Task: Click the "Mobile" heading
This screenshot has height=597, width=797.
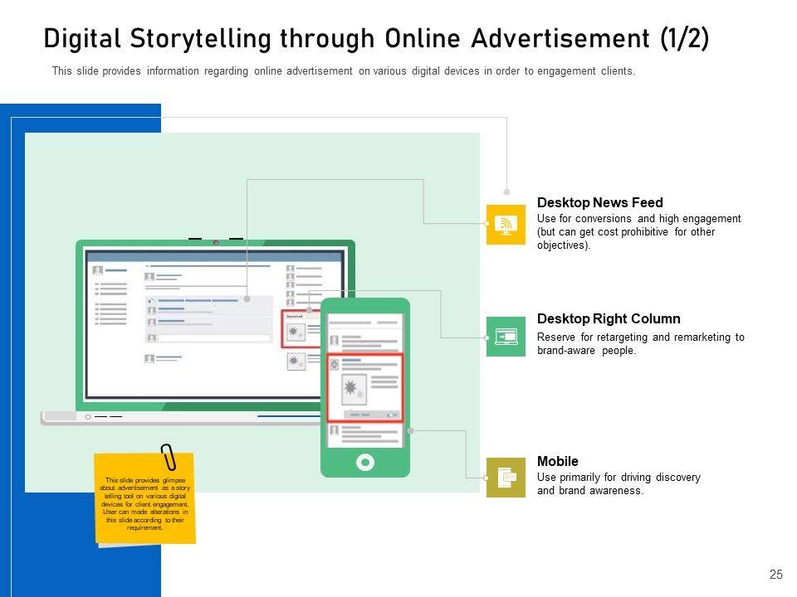Action: 558,461
